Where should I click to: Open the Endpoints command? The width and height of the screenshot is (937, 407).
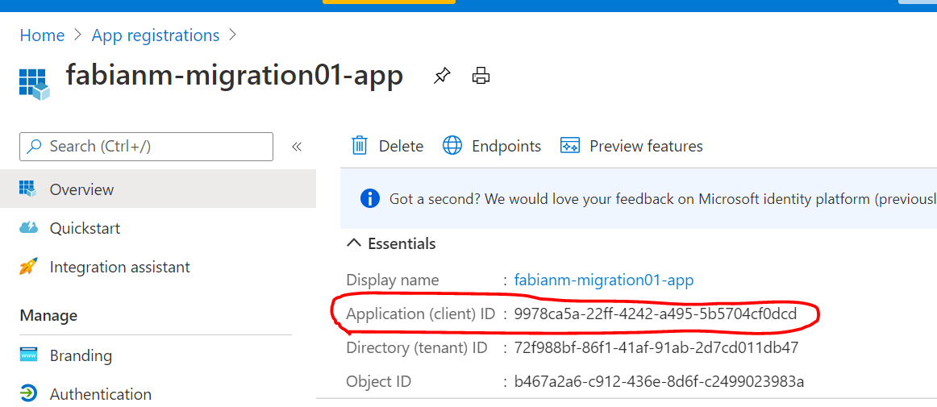pos(506,147)
